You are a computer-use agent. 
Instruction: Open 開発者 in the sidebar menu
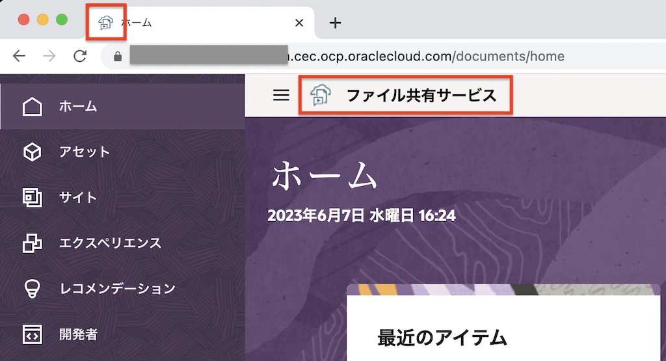pos(123,334)
